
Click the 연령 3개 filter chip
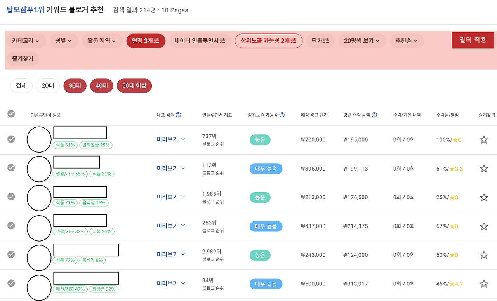click(x=146, y=41)
